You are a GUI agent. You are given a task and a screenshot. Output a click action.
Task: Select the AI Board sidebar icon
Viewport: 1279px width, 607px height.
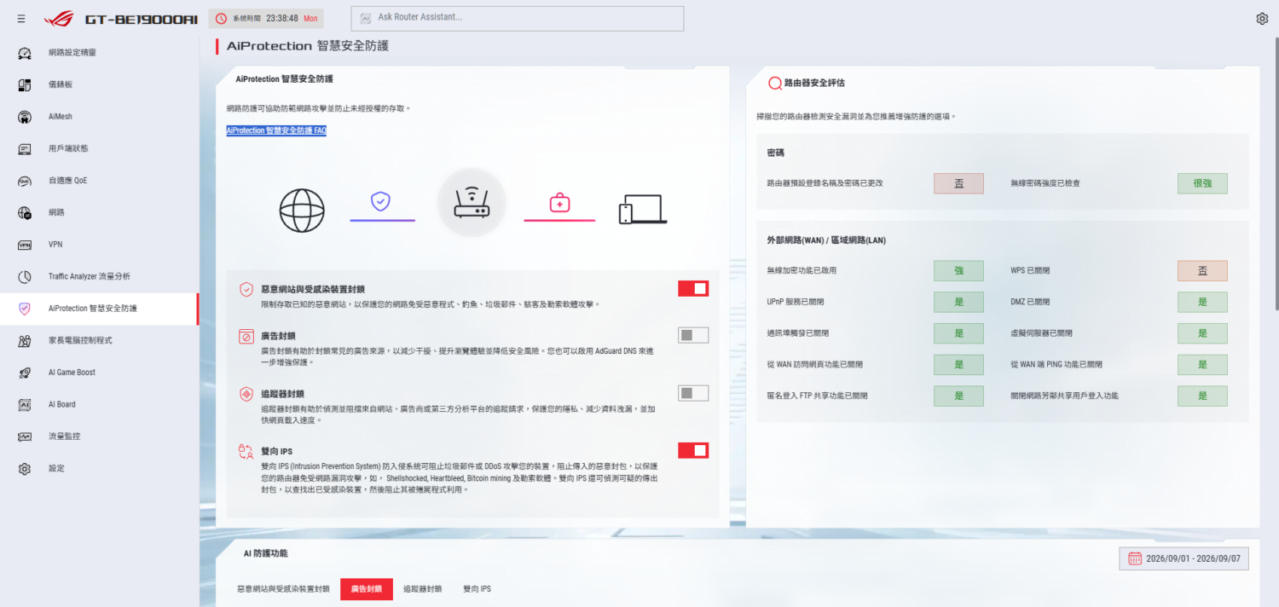pyautogui.click(x=25, y=404)
